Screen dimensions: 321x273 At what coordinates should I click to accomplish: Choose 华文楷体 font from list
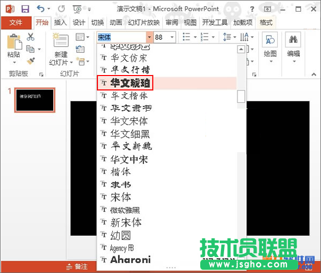pyautogui.click(x=167, y=96)
